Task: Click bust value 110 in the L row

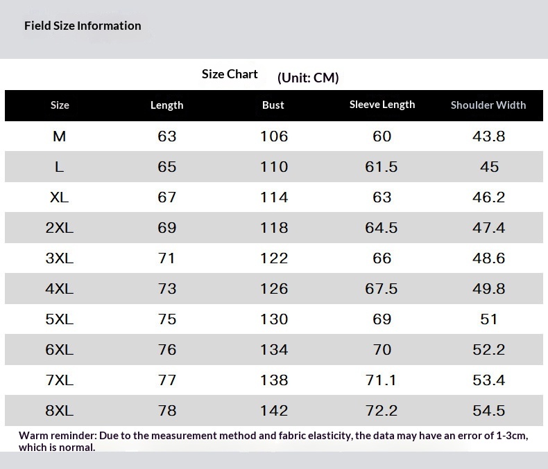Action: pyautogui.click(x=274, y=167)
